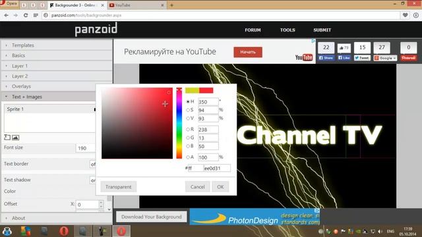Click the Font size field 190
This screenshot has width=422, height=237.
pos(86,148)
